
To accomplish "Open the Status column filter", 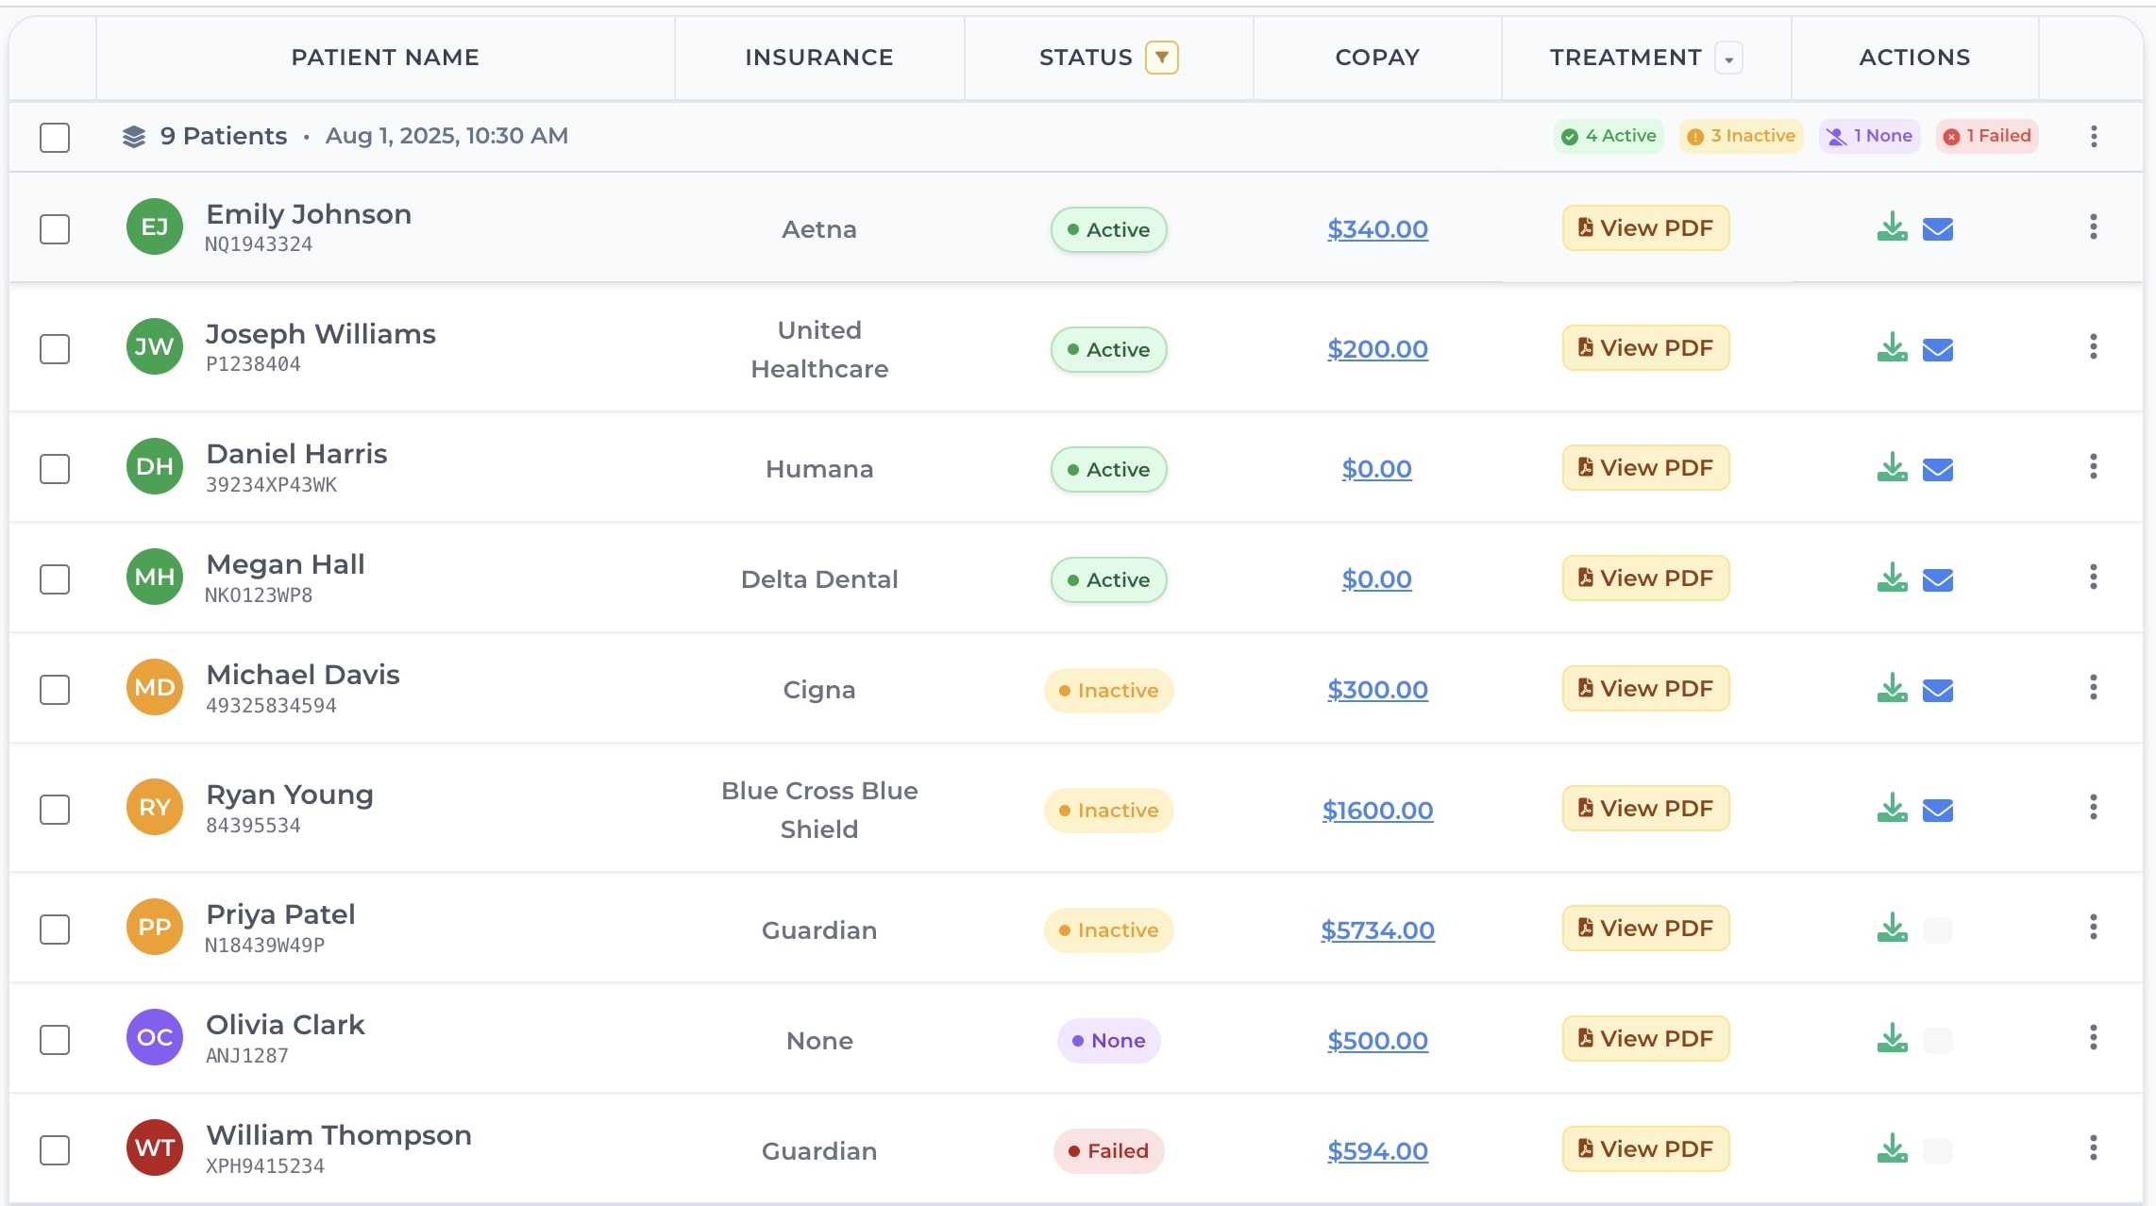I will click(1162, 57).
